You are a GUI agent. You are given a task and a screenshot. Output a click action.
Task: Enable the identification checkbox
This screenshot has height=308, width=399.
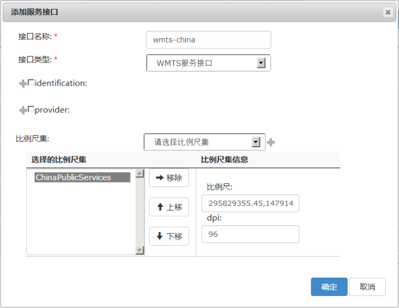coord(31,83)
